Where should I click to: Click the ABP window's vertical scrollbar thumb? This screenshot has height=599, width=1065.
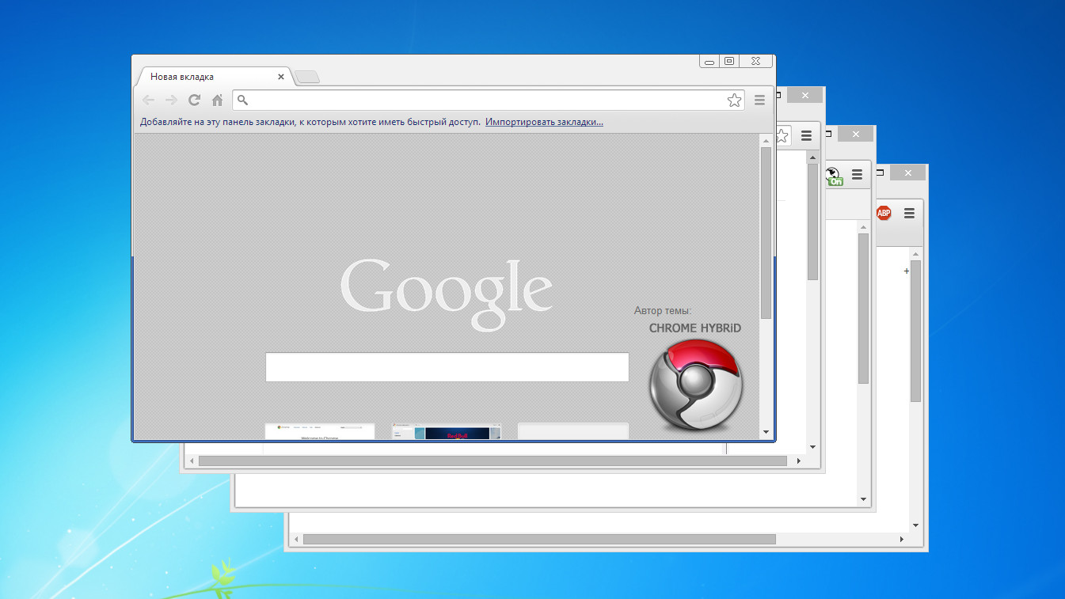point(915,331)
